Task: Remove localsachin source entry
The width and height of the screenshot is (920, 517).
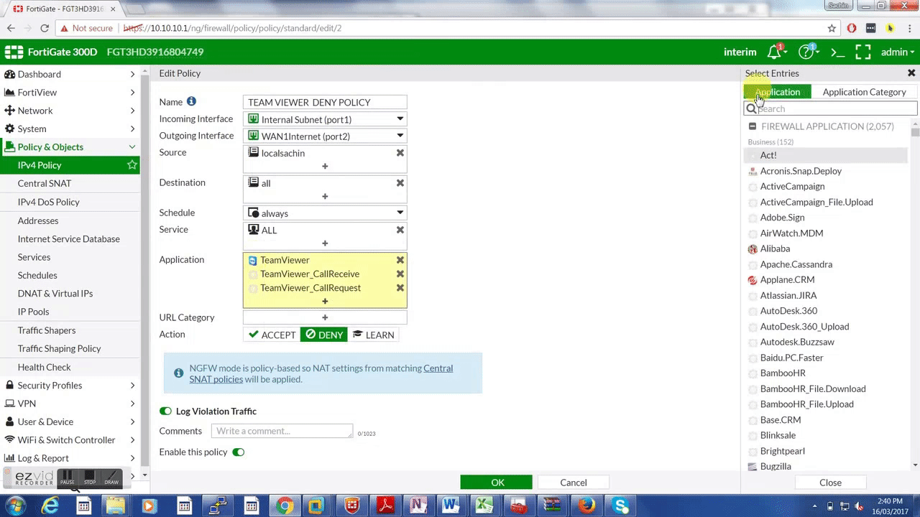Action: (400, 153)
